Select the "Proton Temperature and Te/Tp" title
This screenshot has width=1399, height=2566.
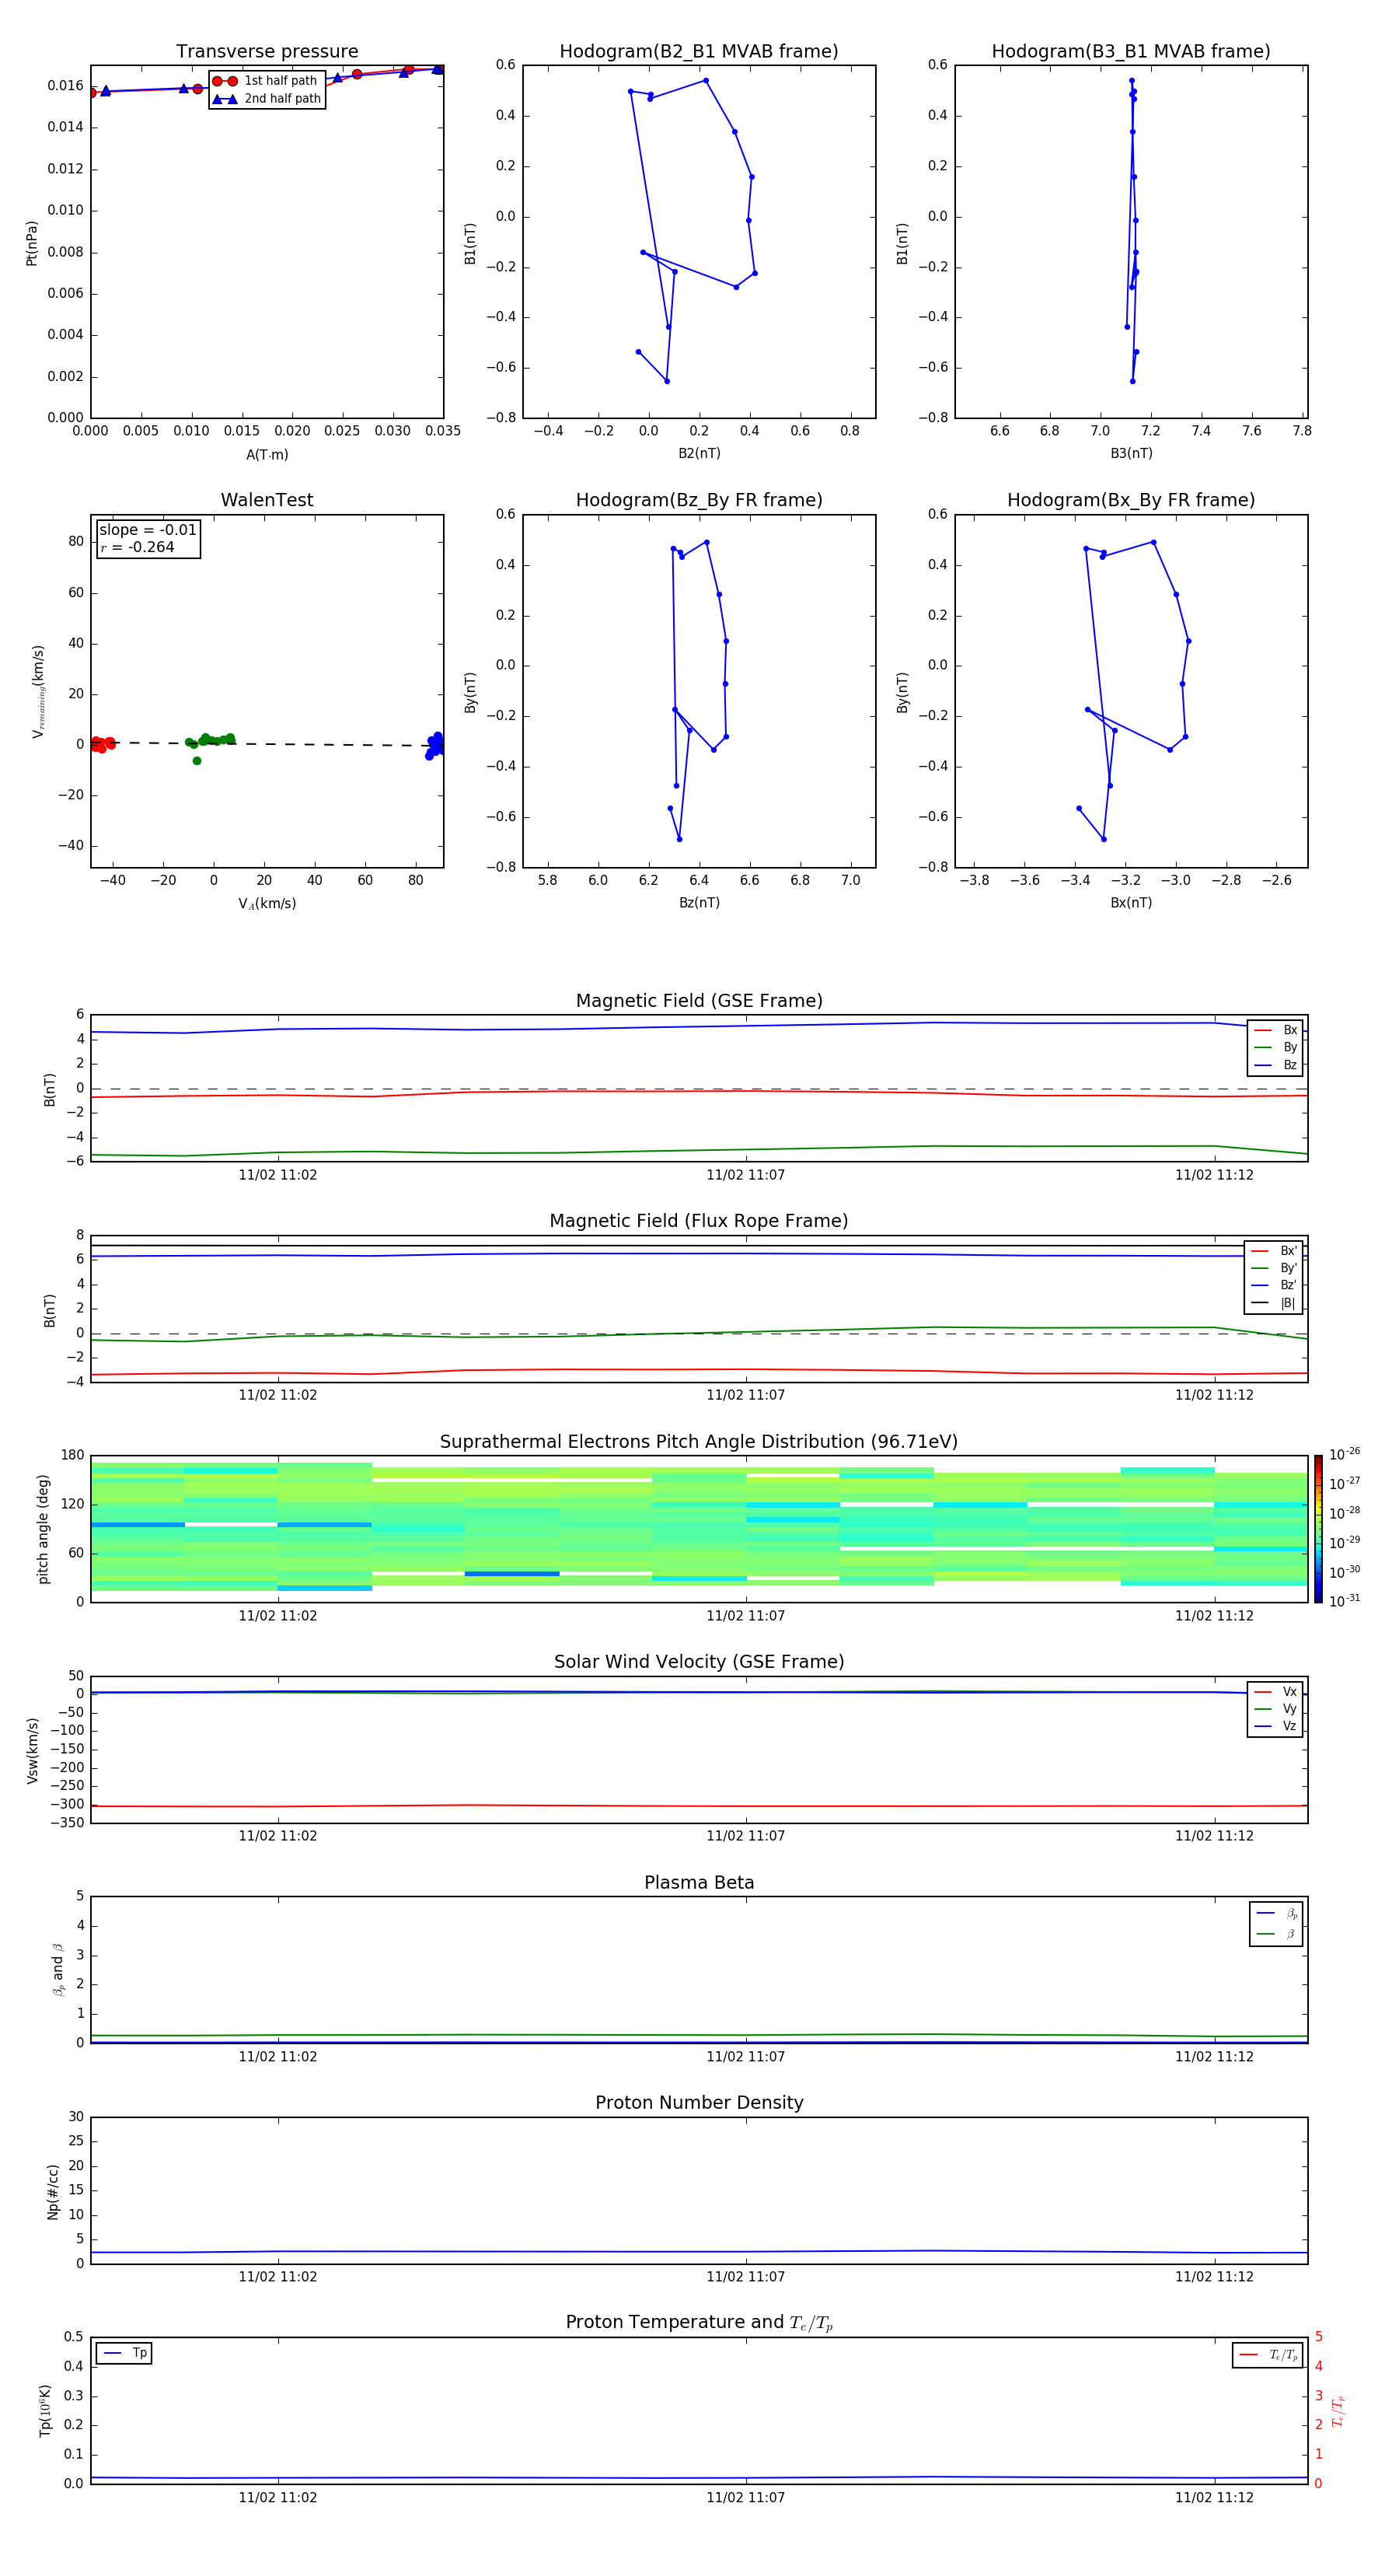[699, 2323]
